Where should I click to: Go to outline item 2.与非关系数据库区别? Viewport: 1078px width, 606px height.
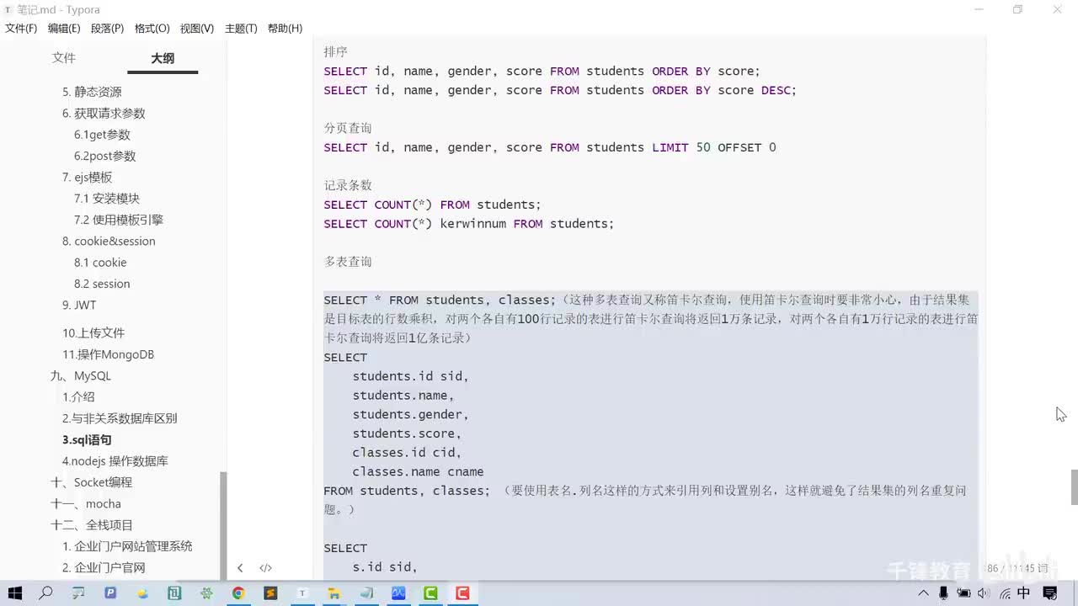click(120, 418)
